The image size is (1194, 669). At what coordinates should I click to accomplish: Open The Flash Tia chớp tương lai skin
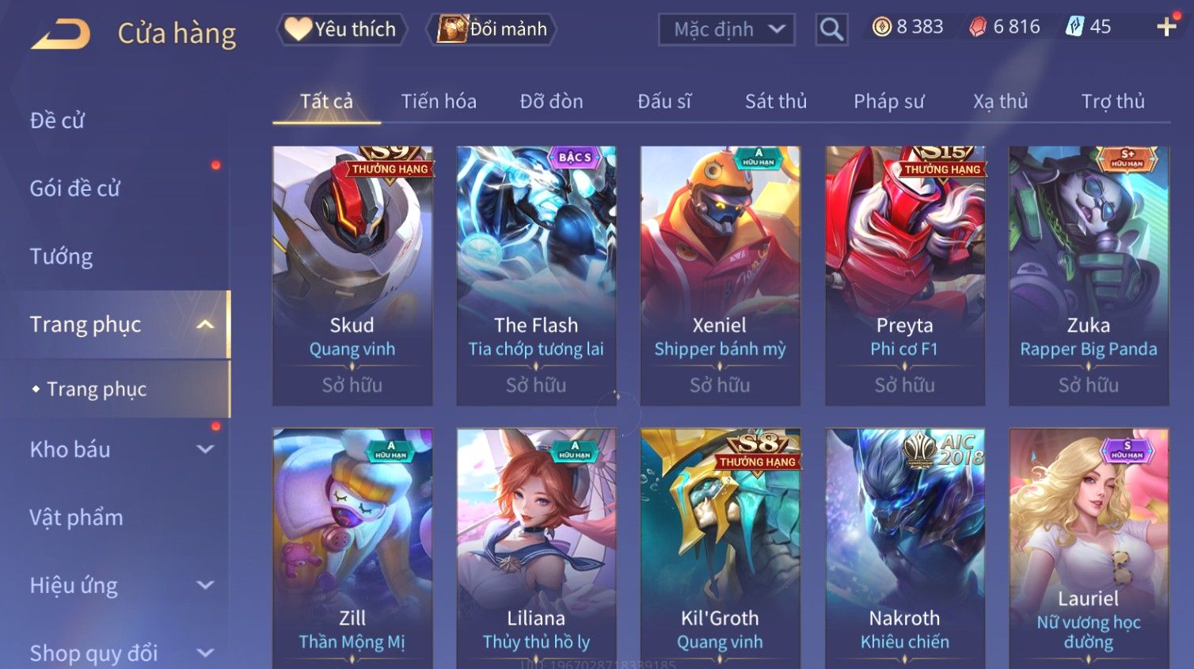(x=536, y=276)
